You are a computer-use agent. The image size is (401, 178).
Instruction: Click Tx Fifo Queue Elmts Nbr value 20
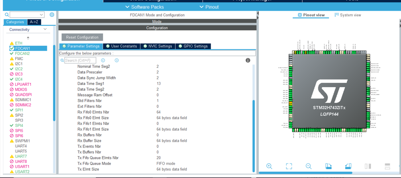tap(159, 158)
